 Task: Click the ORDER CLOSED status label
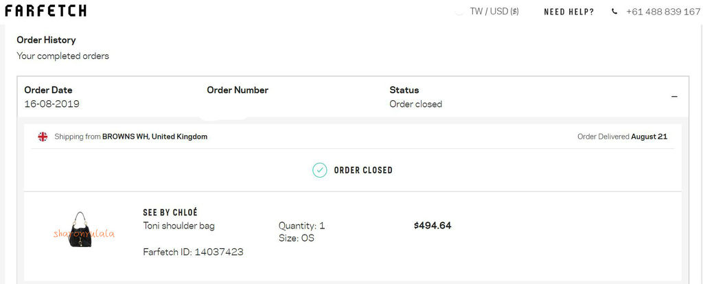(363, 170)
